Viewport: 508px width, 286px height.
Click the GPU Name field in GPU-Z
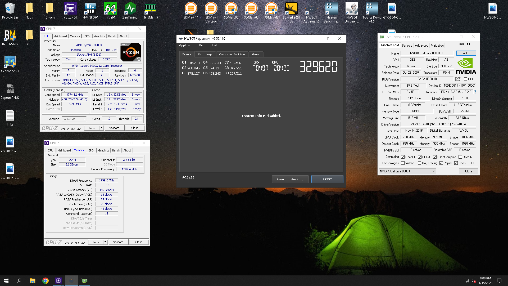click(x=427, y=53)
